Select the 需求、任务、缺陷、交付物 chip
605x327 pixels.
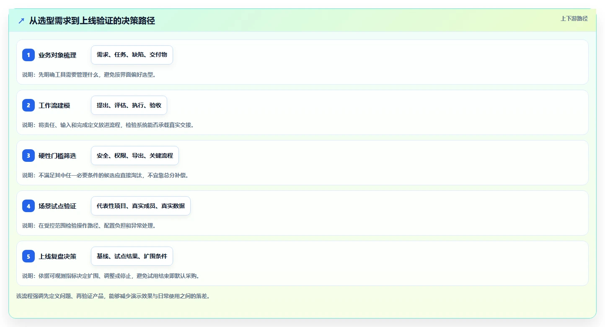point(132,55)
